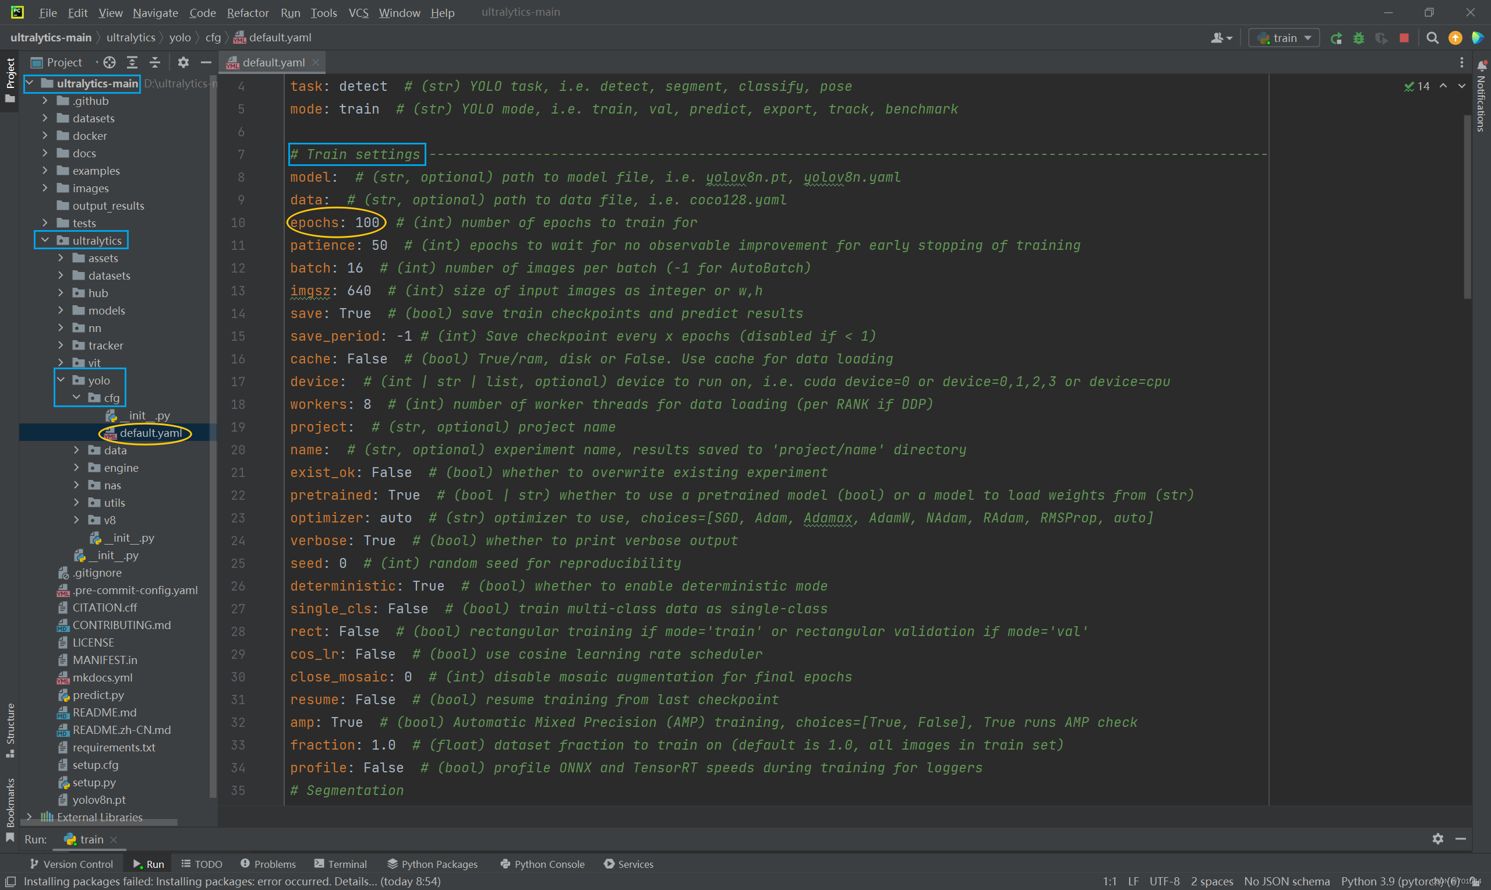
Task: Close the train run tab
Action: 114,840
